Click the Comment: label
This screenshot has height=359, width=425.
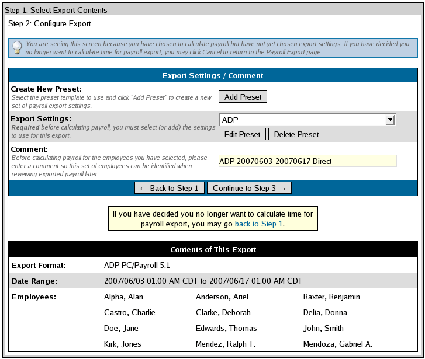coord(29,149)
